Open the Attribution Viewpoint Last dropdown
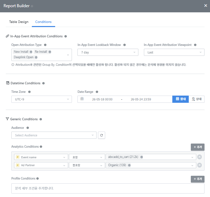The image size is (210, 197). pos(174,52)
